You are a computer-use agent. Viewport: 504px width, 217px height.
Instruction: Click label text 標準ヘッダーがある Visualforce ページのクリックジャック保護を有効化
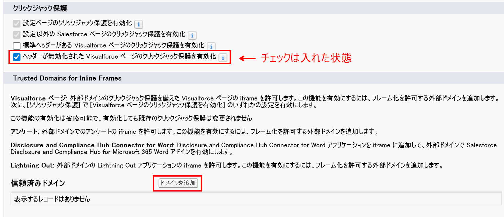coord(113,45)
